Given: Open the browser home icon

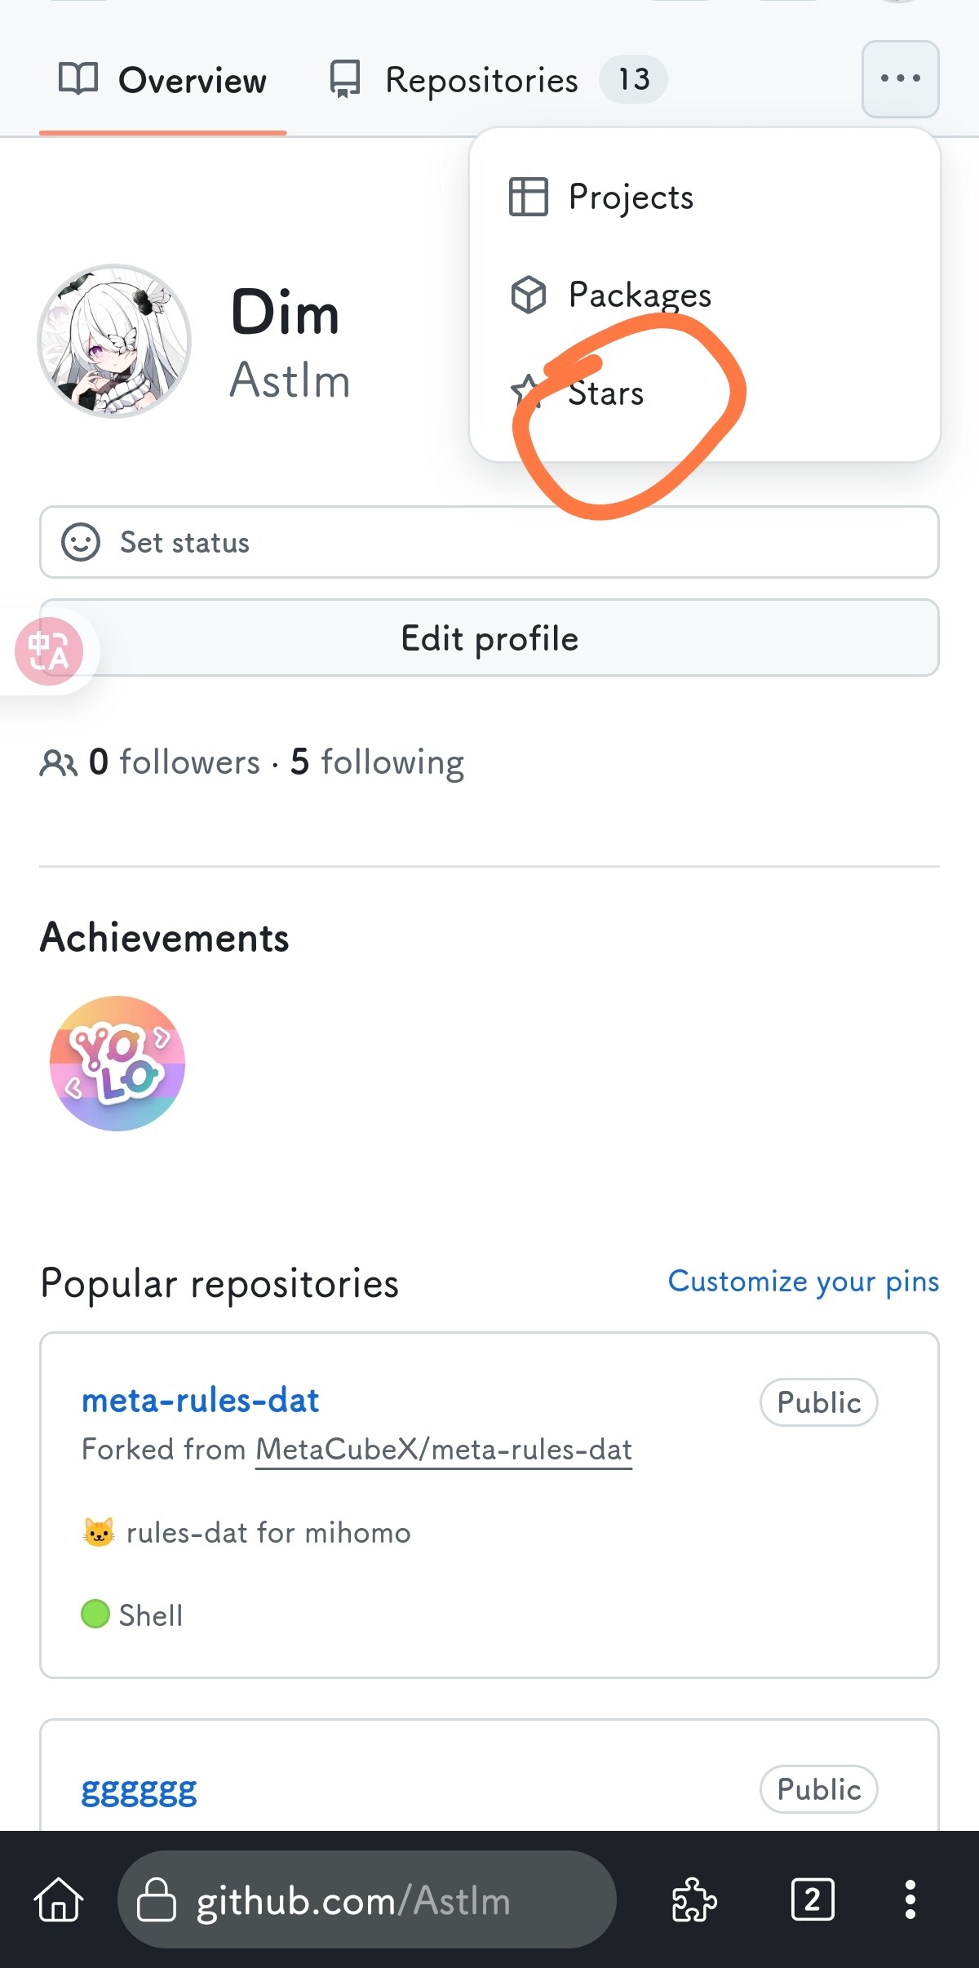Looking at the screenshot, I should tap(59, 1899).
